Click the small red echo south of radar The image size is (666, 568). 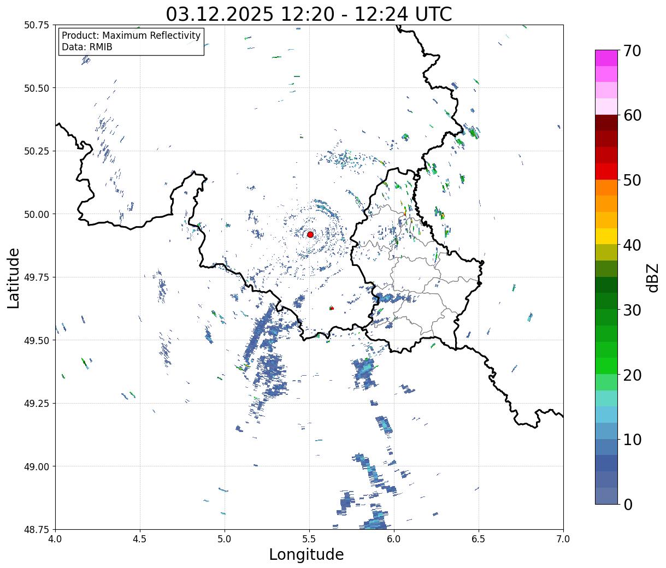pos(331,308)
